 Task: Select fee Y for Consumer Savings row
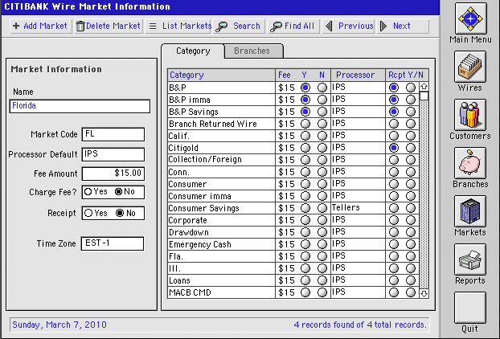[x=305, y=208]
